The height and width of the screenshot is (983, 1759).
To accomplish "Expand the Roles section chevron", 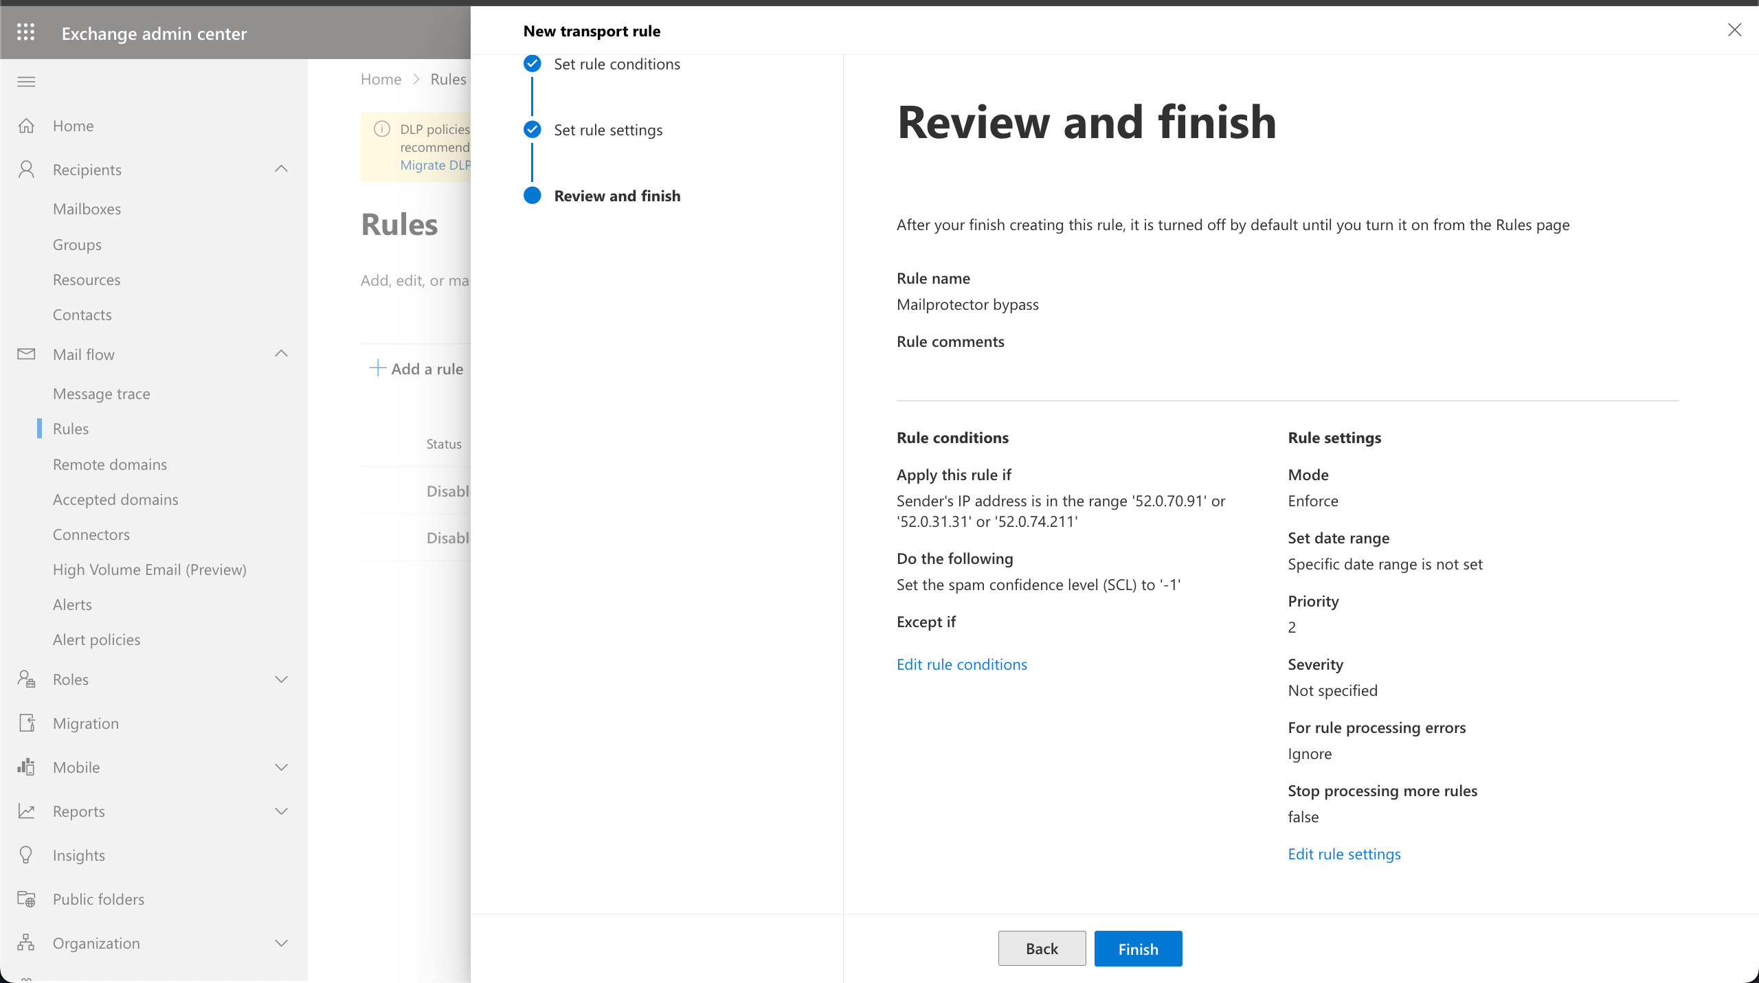I will pos(281,679).
